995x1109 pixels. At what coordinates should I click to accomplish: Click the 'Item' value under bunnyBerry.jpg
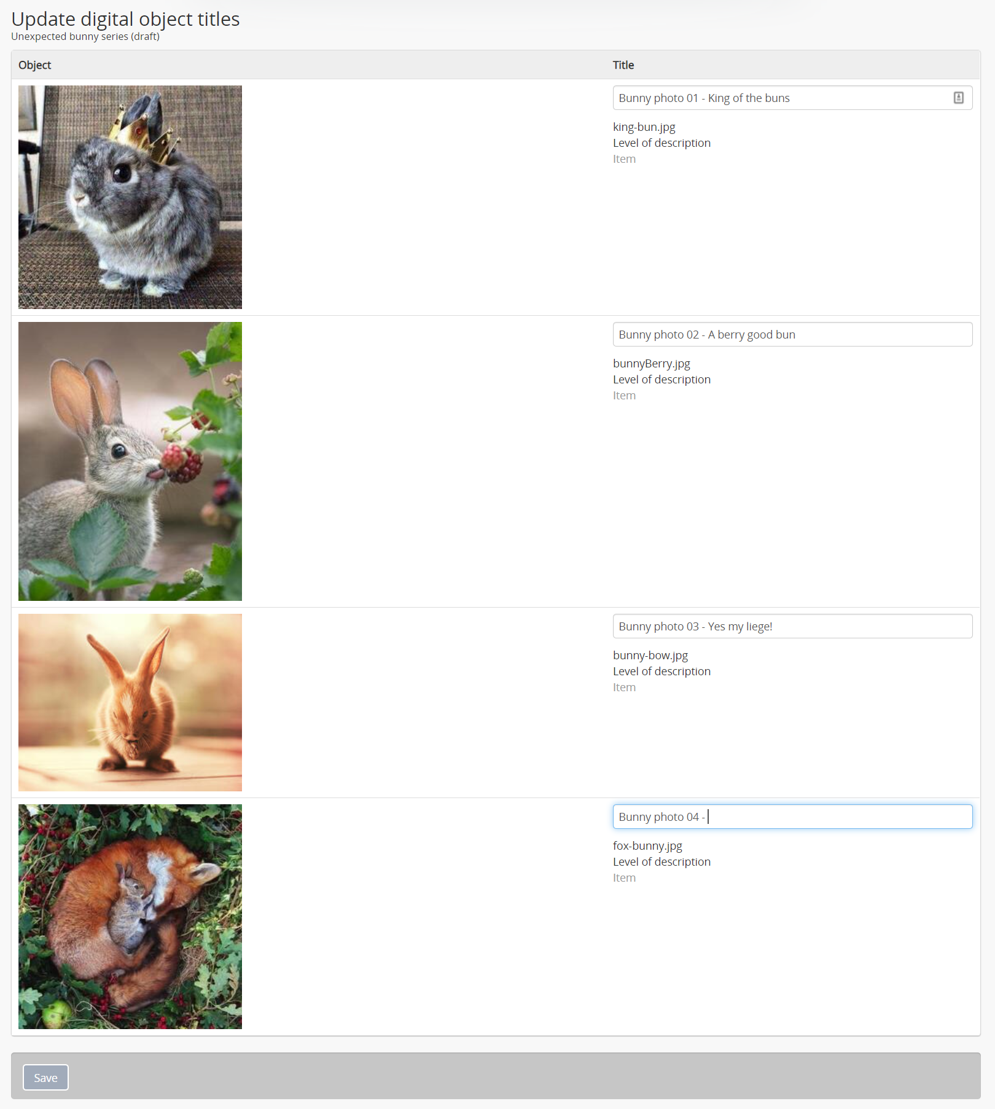(x=624, y=396)
